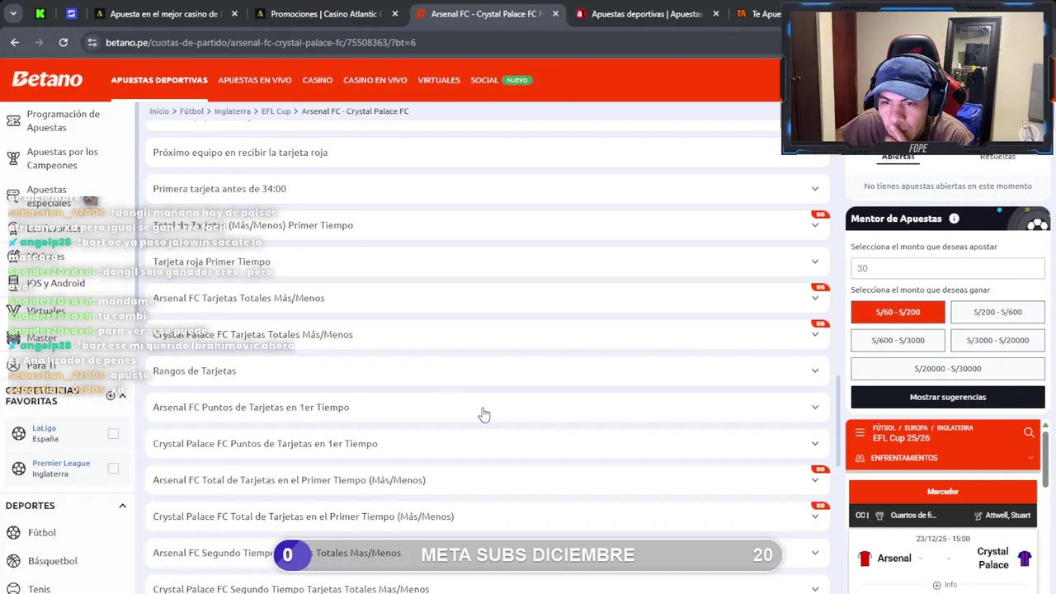Click the Premier League soccer ball icon
Screen dimensions: 1056x594
pyautogui.click(x=19, y=469)
